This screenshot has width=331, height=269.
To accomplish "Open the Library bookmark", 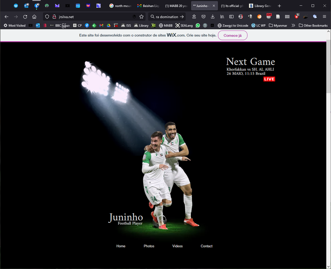I will click(141, 25).
